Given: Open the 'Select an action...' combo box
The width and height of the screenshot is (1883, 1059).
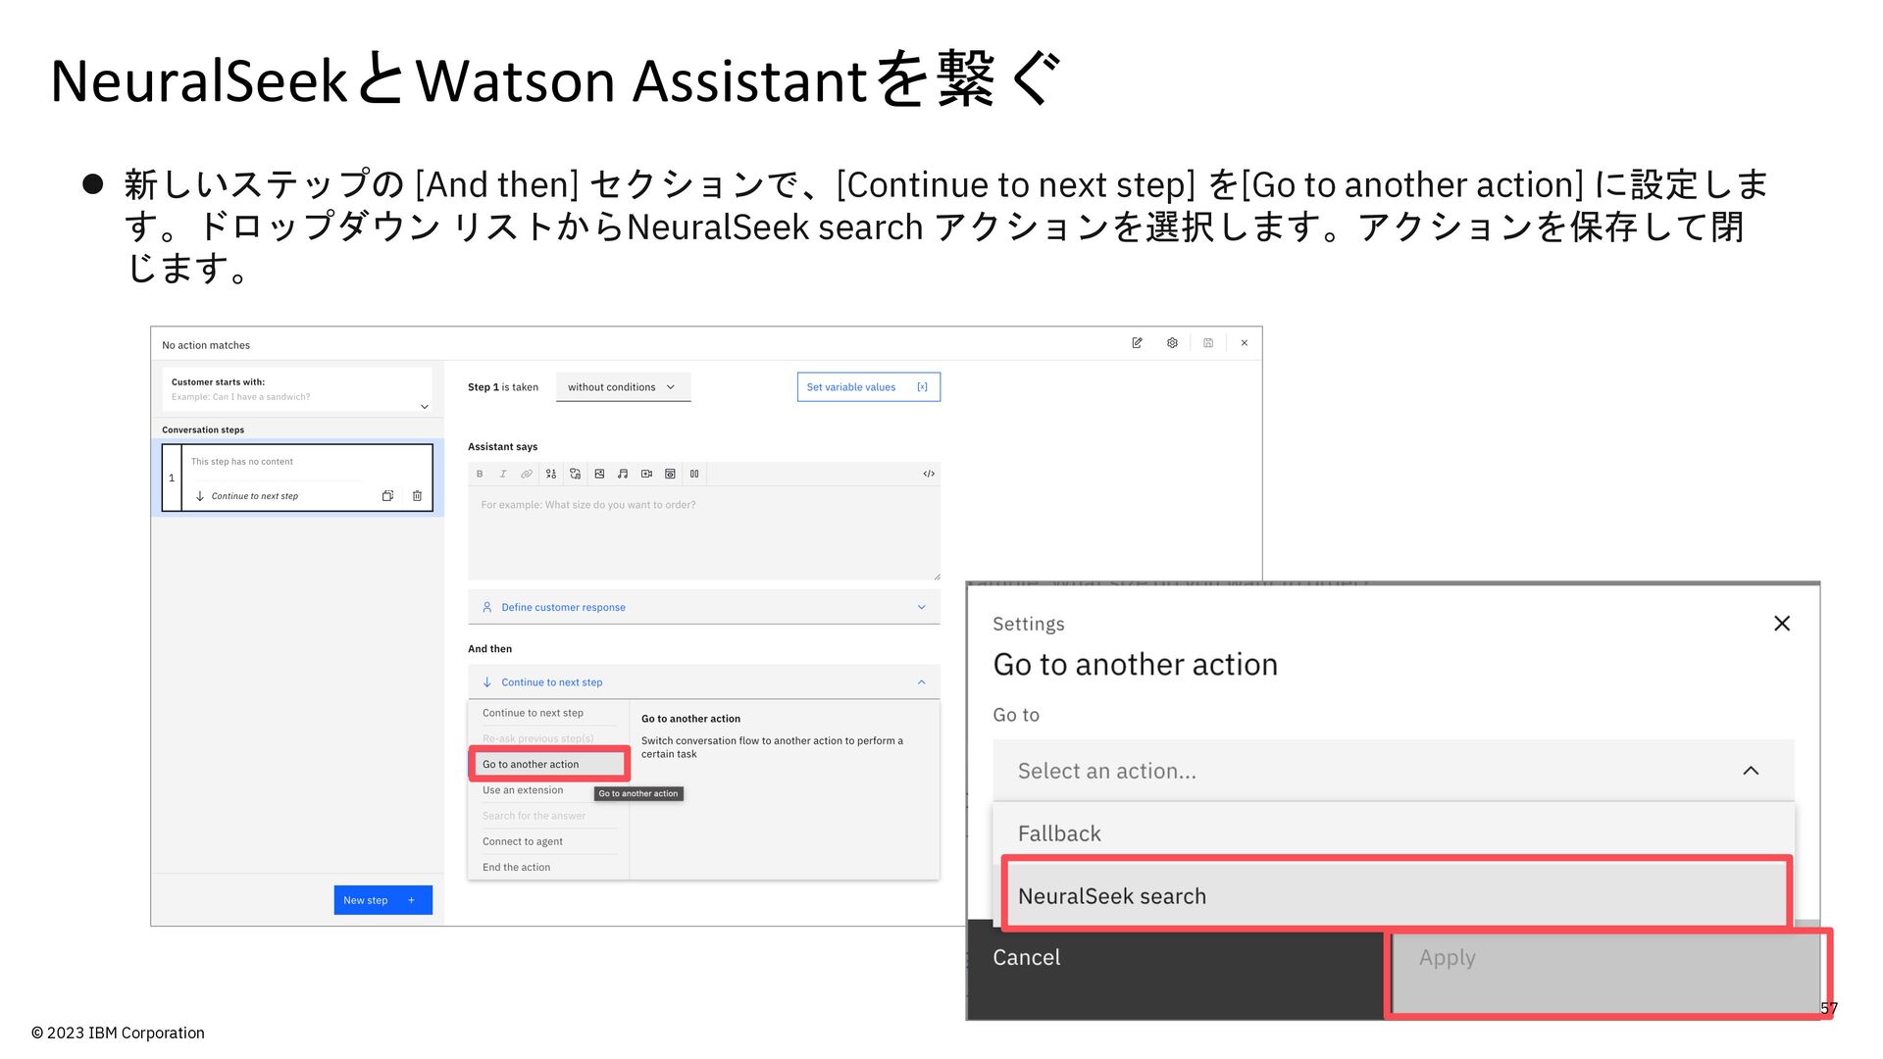Looking at the screenshot, I should (1394, 771).
